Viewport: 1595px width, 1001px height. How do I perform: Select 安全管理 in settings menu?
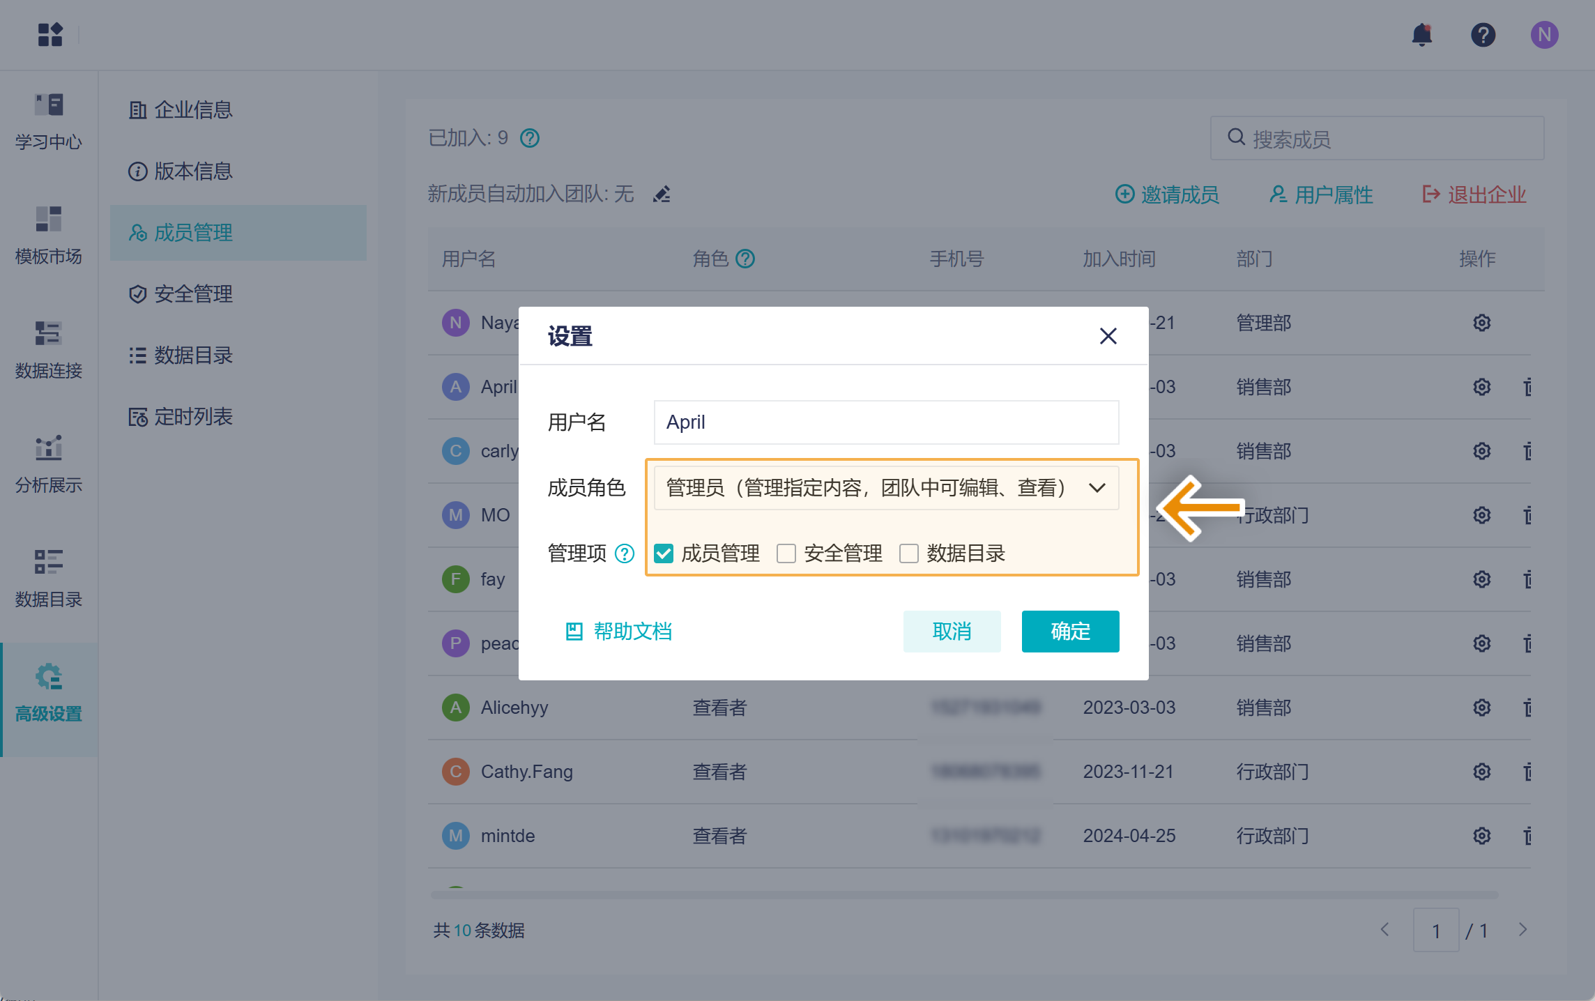[193, 294]
